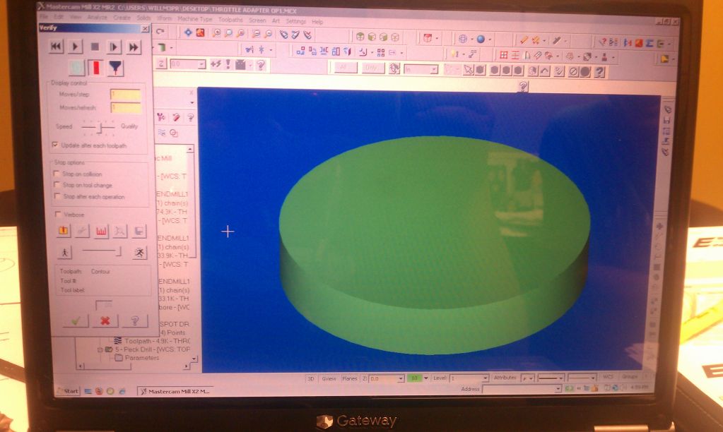Open the Machine Type menu

(194, 19)
